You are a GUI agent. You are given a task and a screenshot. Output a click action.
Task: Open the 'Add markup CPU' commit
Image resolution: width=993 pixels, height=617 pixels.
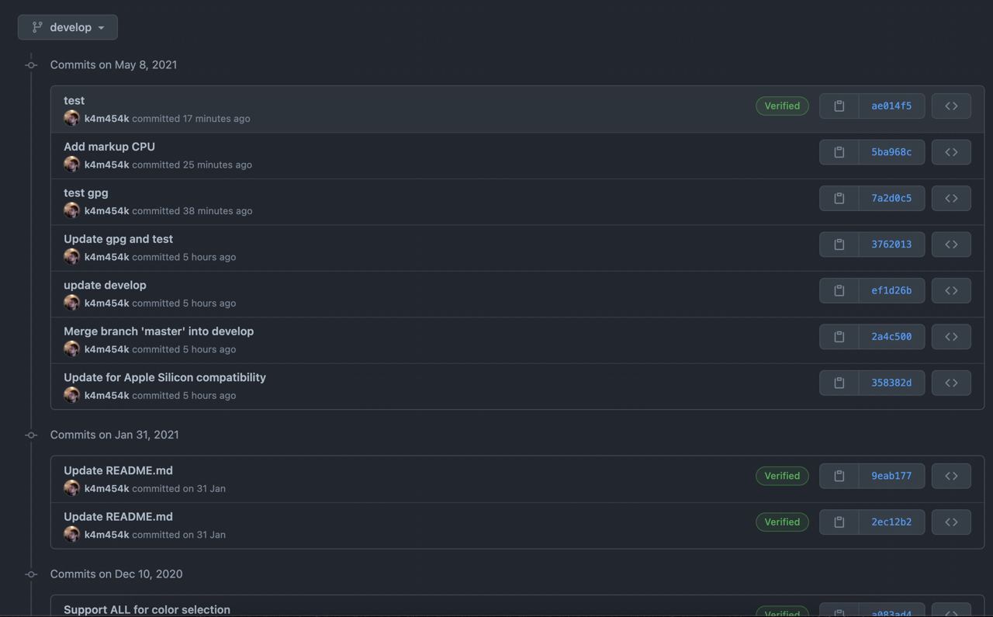pos(109,147)
